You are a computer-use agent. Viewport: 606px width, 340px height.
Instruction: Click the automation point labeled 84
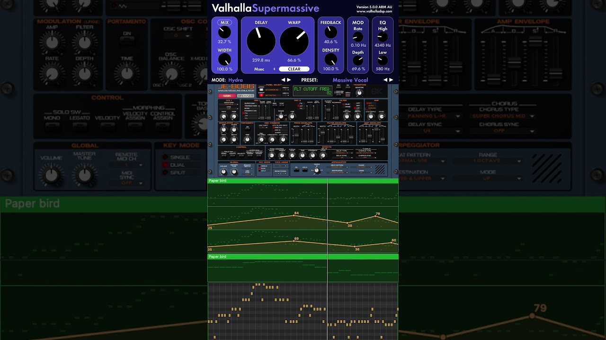click(x=293, y=216)
